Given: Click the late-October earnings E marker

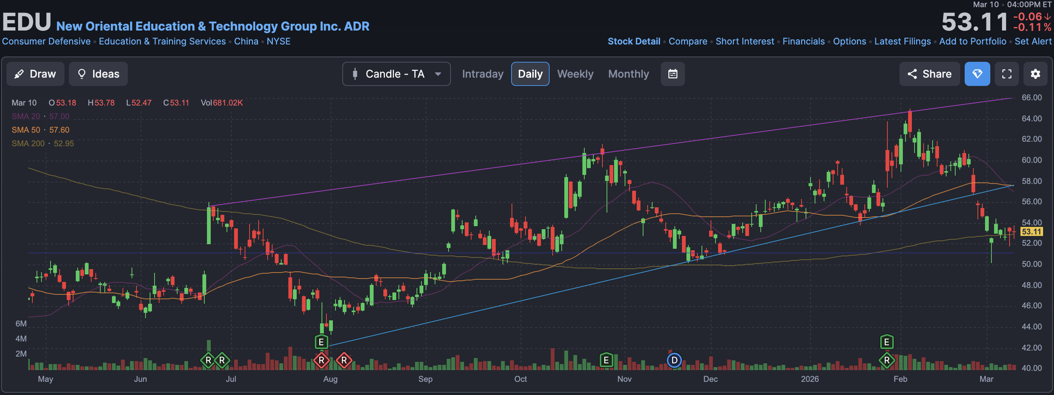Looking at the screenshot, I should tap(606, 360).
